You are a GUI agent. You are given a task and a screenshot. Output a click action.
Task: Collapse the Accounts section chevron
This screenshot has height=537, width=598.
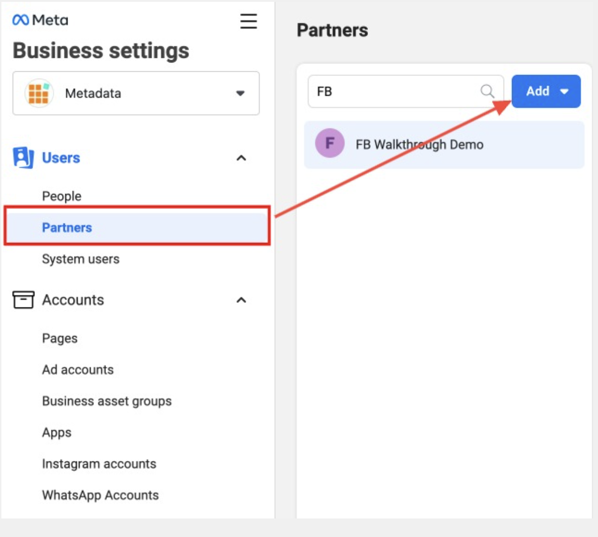[x=241, y=300]
